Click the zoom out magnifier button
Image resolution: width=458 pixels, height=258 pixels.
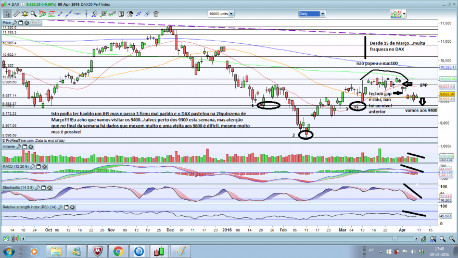(442, 239)
